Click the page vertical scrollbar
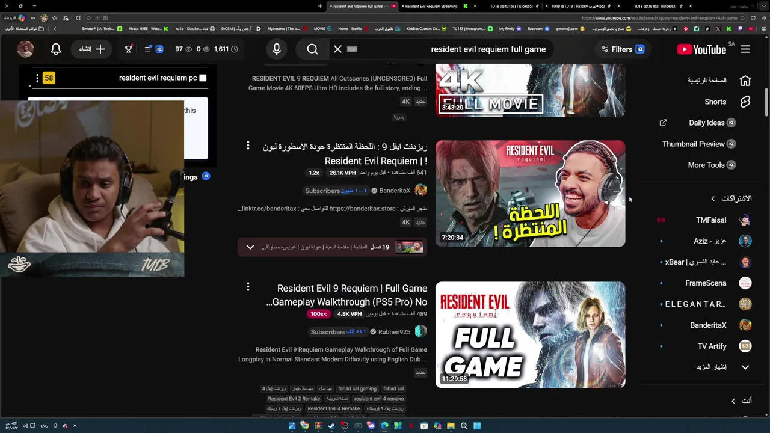Image resolution: width=770 pixels, height=433 pixels. 766,102
